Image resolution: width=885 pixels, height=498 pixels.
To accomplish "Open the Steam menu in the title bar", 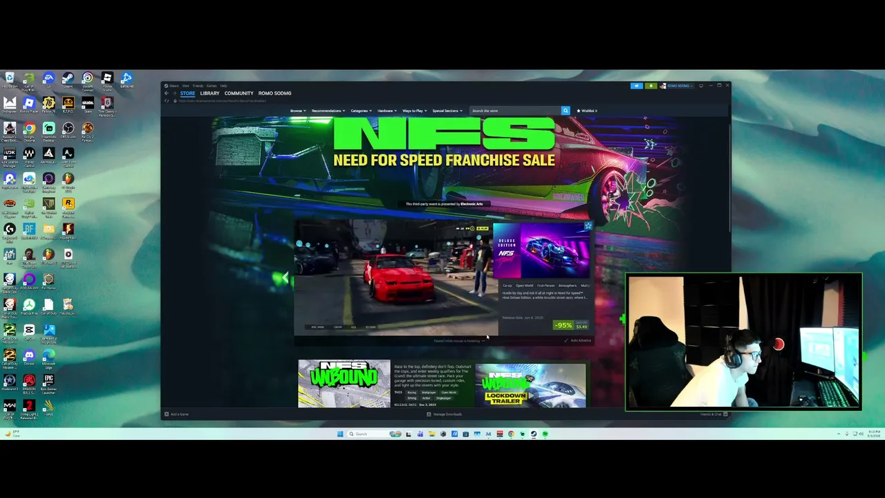I will point(174,86).
